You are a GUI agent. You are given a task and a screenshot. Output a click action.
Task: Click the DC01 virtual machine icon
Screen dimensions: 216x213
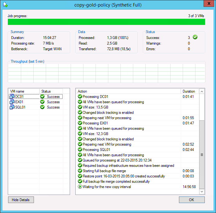pos(12,97)
